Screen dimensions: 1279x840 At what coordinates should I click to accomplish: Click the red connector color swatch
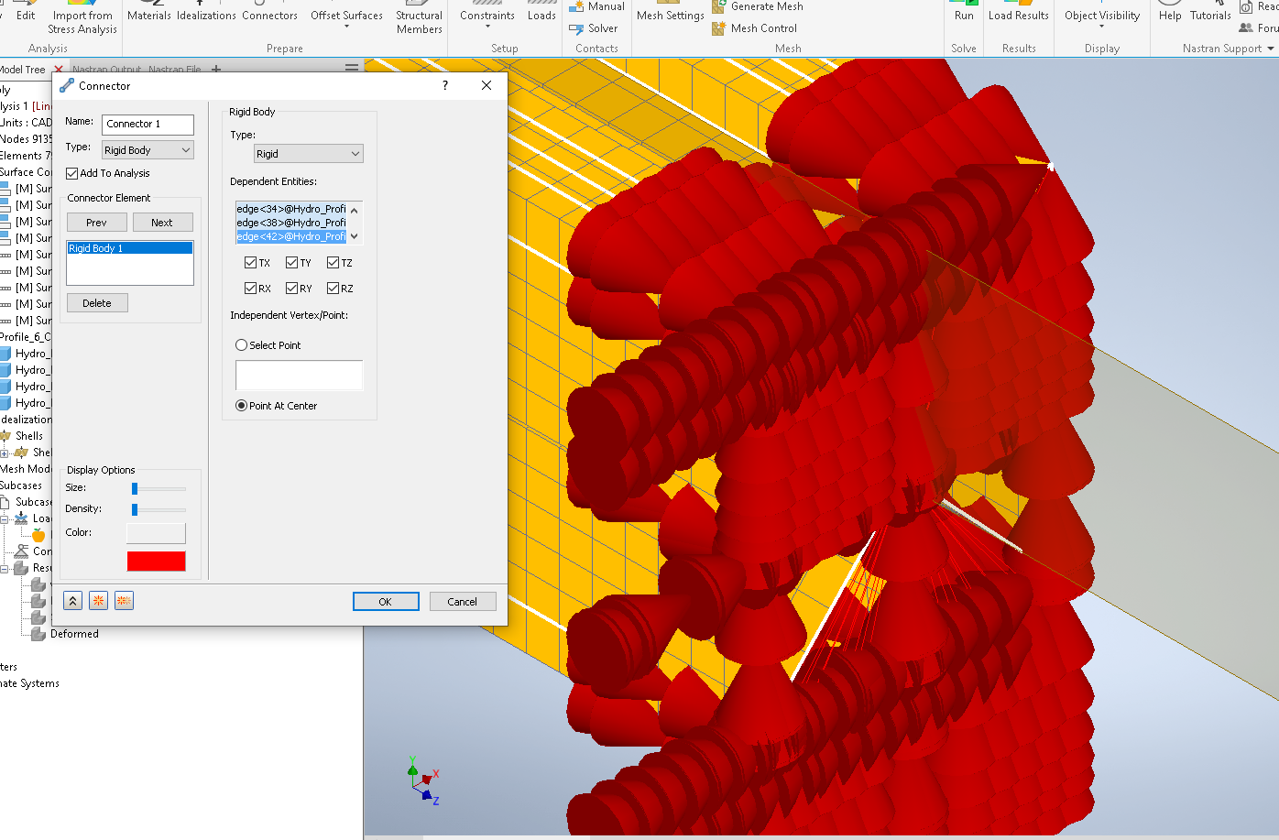pyautogui.click(x=156, y=561)
